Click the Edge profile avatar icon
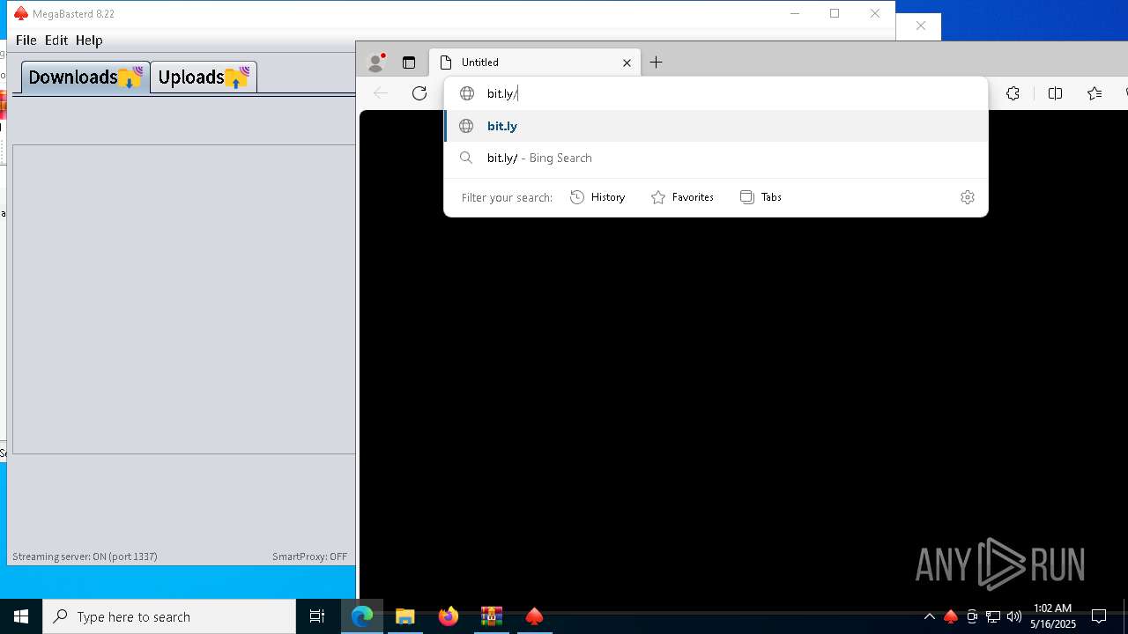 click(376, 63)
